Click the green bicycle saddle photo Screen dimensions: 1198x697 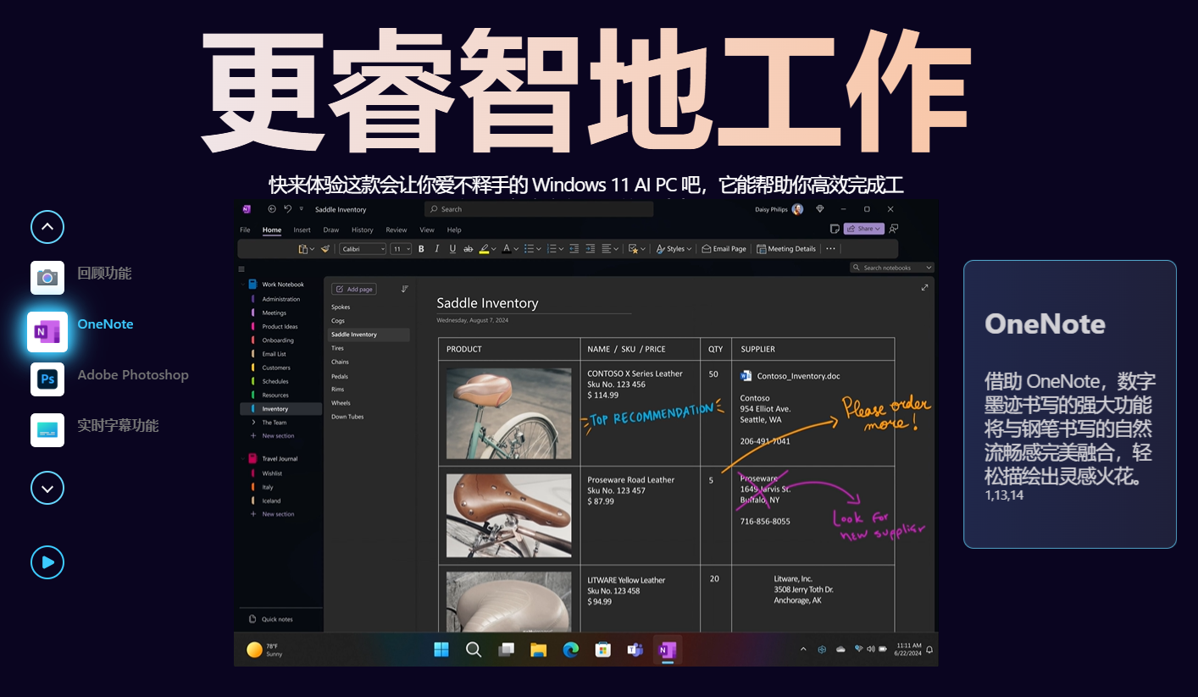tap(508, 413)
